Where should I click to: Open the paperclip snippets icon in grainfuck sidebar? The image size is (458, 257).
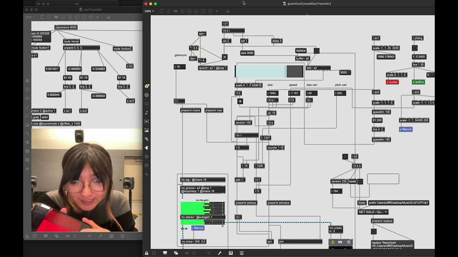click(147, 139)
